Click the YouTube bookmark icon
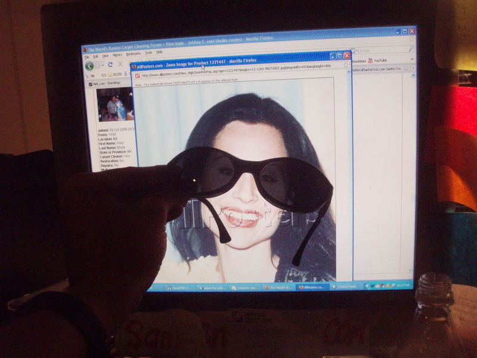The width and height of the screenshot is (477, 358). [370, 60]
